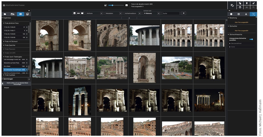Screen dimensions: 263x137
Task: Adjust the thumbnail size slider
Action: tap(113, 5)
